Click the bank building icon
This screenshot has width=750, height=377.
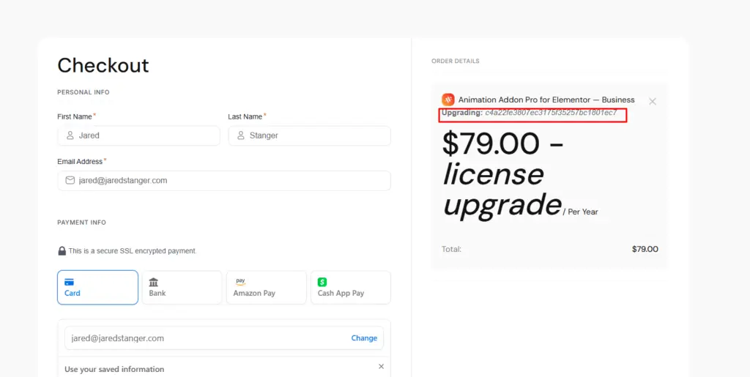(154, 282)
